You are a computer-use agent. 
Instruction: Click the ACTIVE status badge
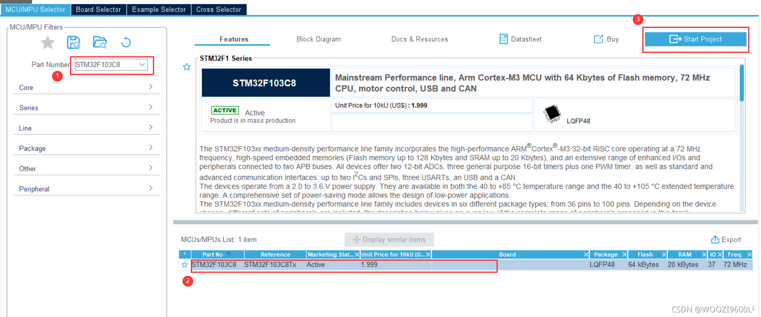(225, 110)
